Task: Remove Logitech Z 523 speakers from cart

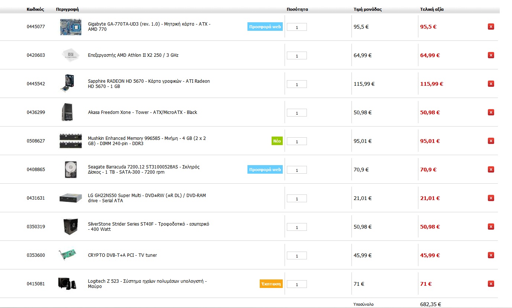Action: coord(491,284)
